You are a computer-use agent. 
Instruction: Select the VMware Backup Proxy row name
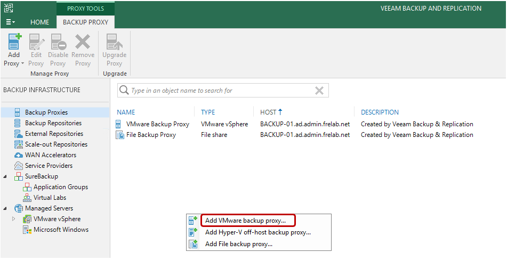[157, 124]
